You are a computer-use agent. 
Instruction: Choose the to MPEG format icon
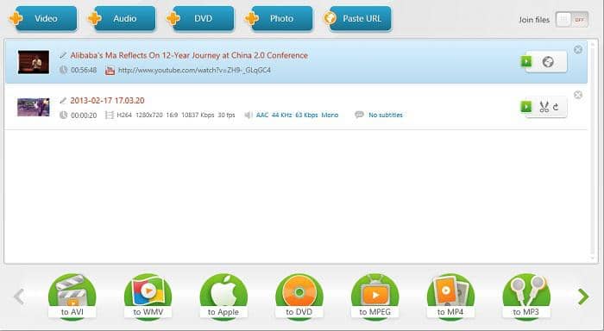click(374, 296)
